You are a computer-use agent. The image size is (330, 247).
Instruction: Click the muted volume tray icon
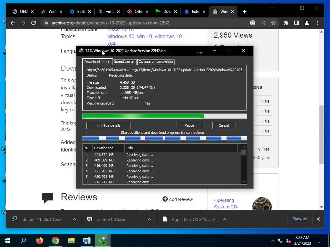tap(288, 241)
